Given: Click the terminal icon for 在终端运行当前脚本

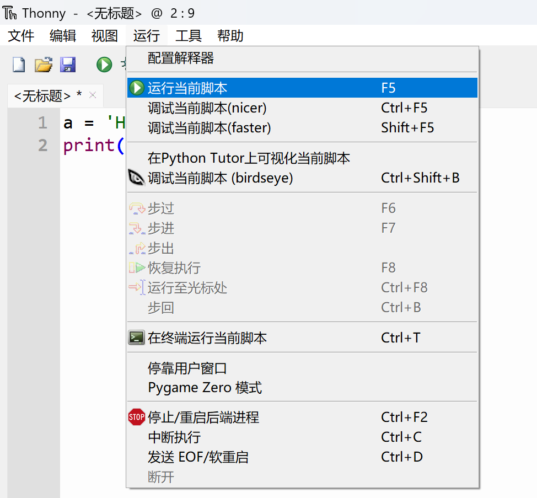Looking at the screenshot, I should coord(136,338).
